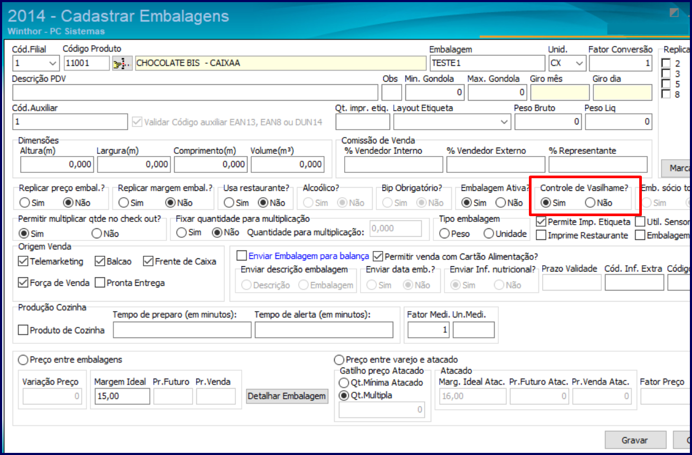692x455 pixels.
Task: Click the Código Produto field
Action: [x=87, y=64]
